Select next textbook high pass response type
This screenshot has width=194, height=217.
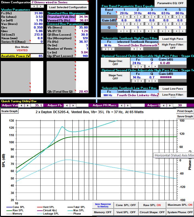coord(141,49)
